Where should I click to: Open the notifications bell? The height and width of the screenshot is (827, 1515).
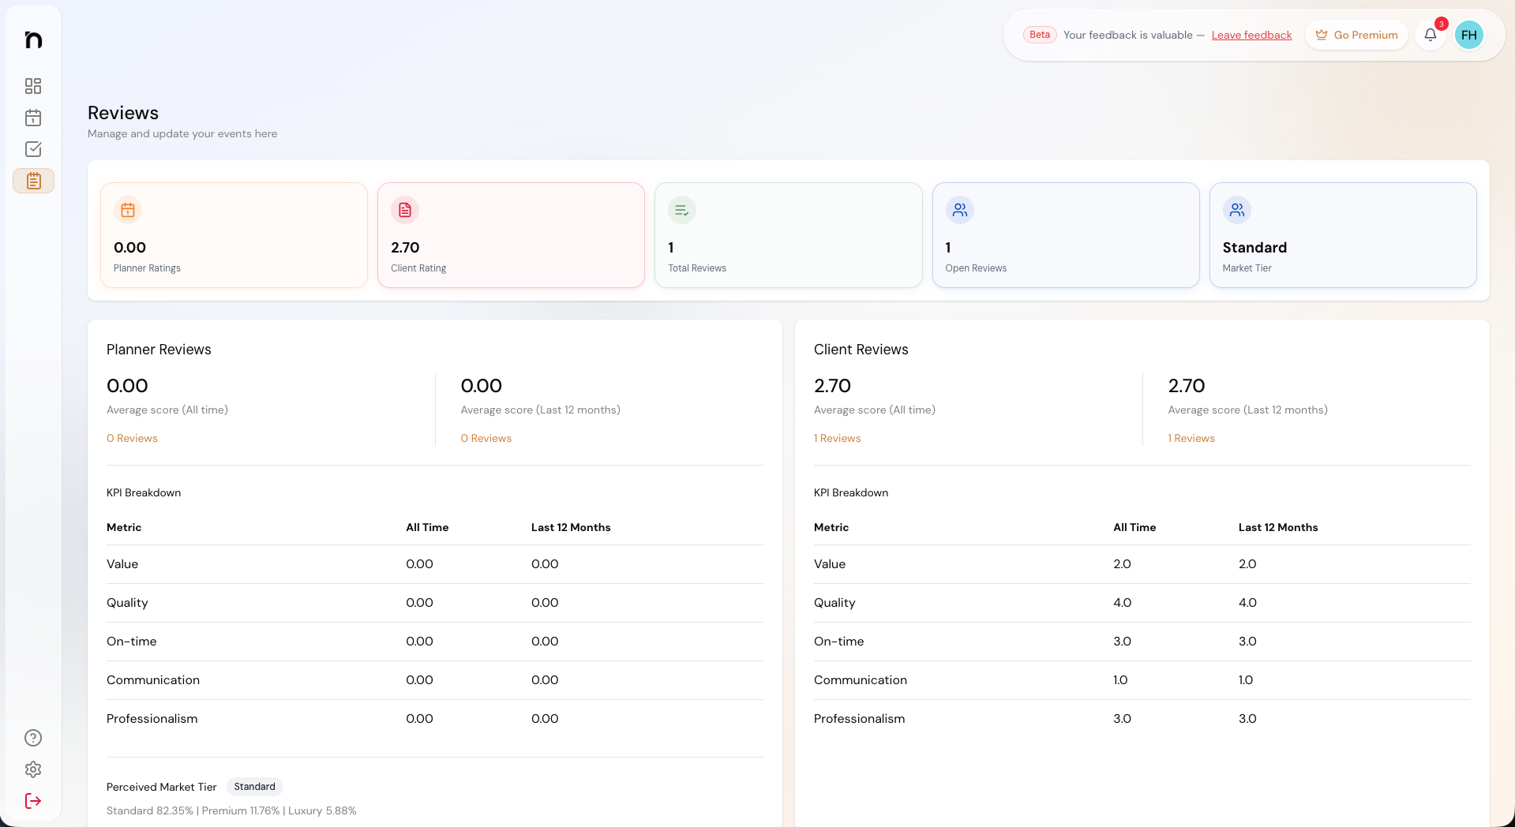click(1430, 35)
